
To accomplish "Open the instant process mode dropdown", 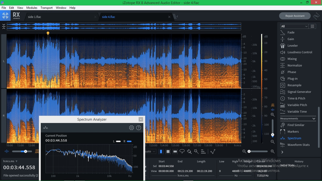I will tap(151, 151).
